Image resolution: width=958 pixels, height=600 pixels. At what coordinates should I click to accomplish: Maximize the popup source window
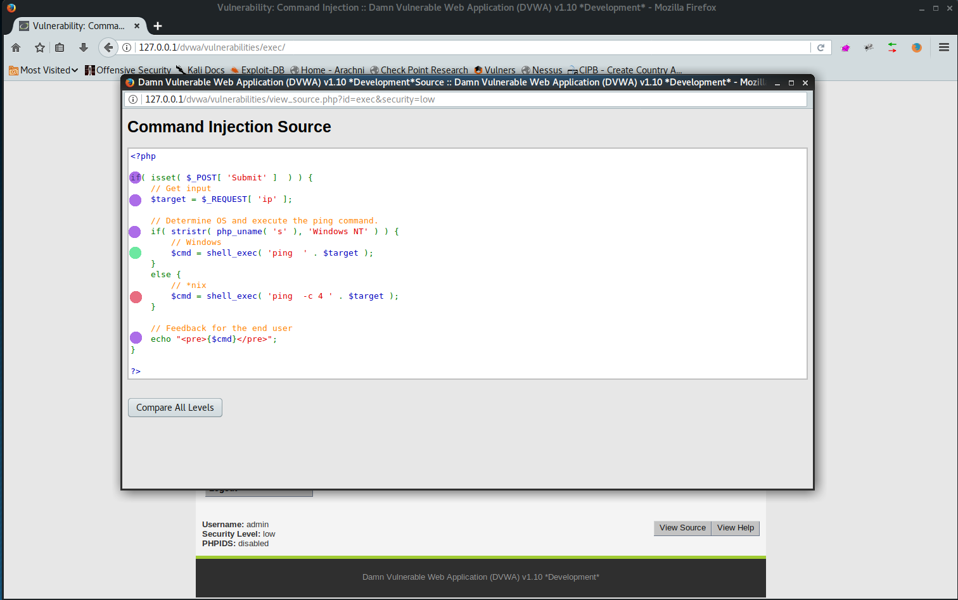click(791, 83)
